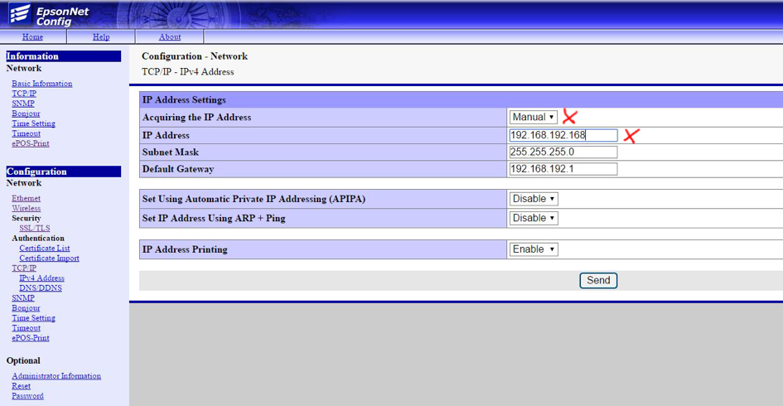Go to SSL/TLS security settings
The width and height of the screenshot is (783, 406).
point(35,229)
